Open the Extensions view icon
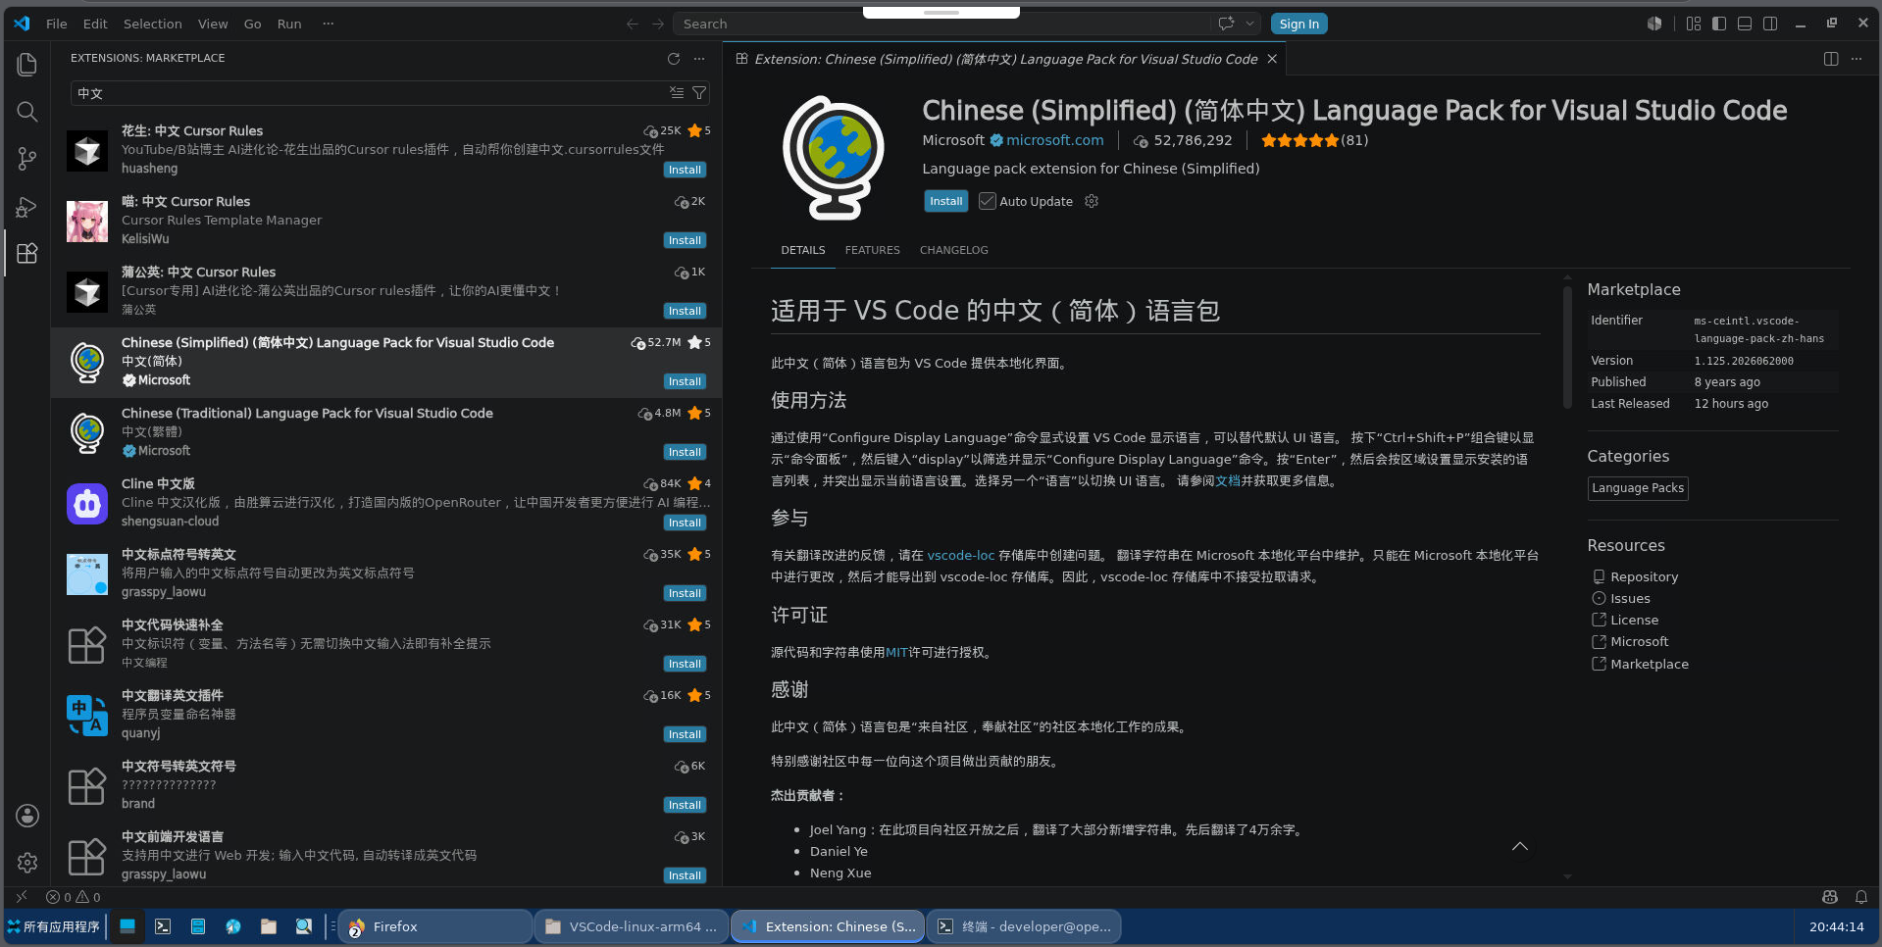This screenshot has height=947, width=1882. (27, 253)
